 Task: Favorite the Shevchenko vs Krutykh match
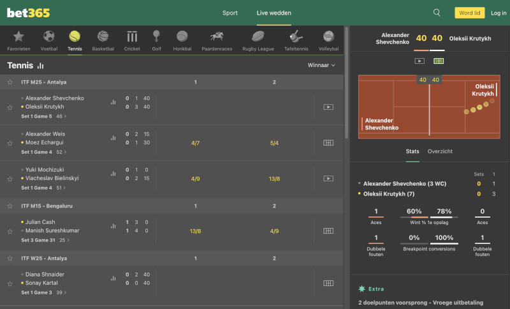coord(10,107)
